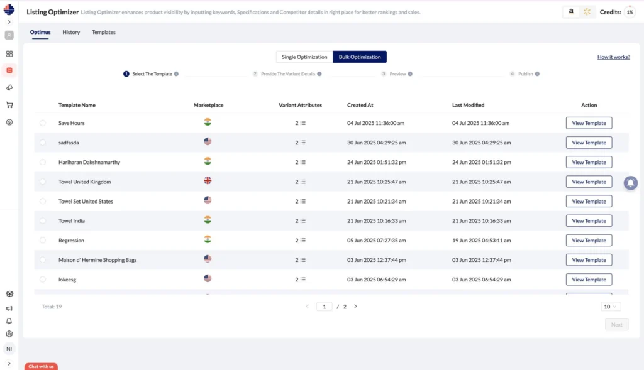Select the Save Hours template radio button

(43, 123)
